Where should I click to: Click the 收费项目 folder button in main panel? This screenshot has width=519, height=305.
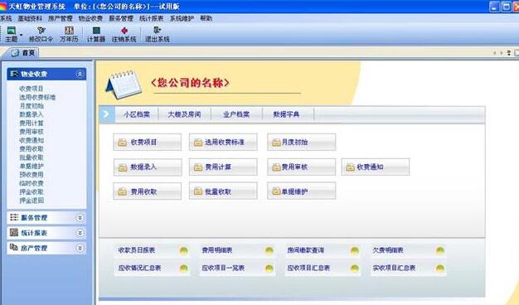pos(148,143)
